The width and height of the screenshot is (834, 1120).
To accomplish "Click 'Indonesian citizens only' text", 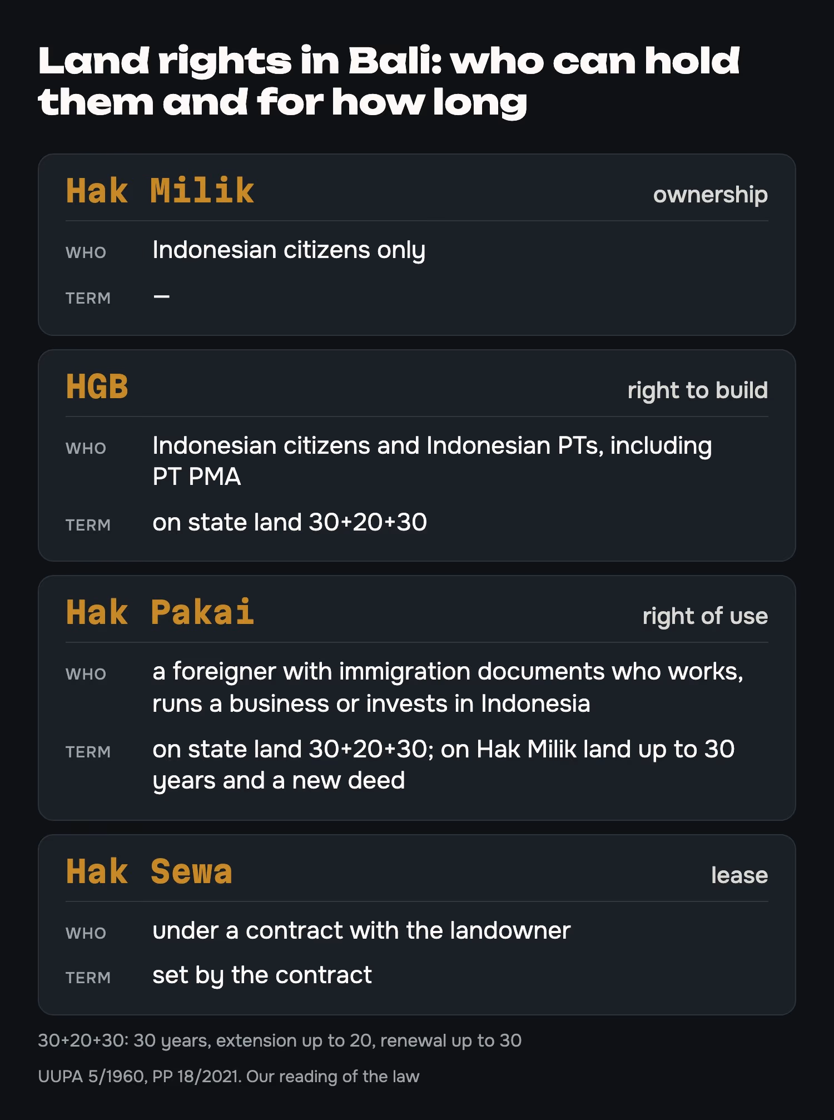I will coord(289,250).
